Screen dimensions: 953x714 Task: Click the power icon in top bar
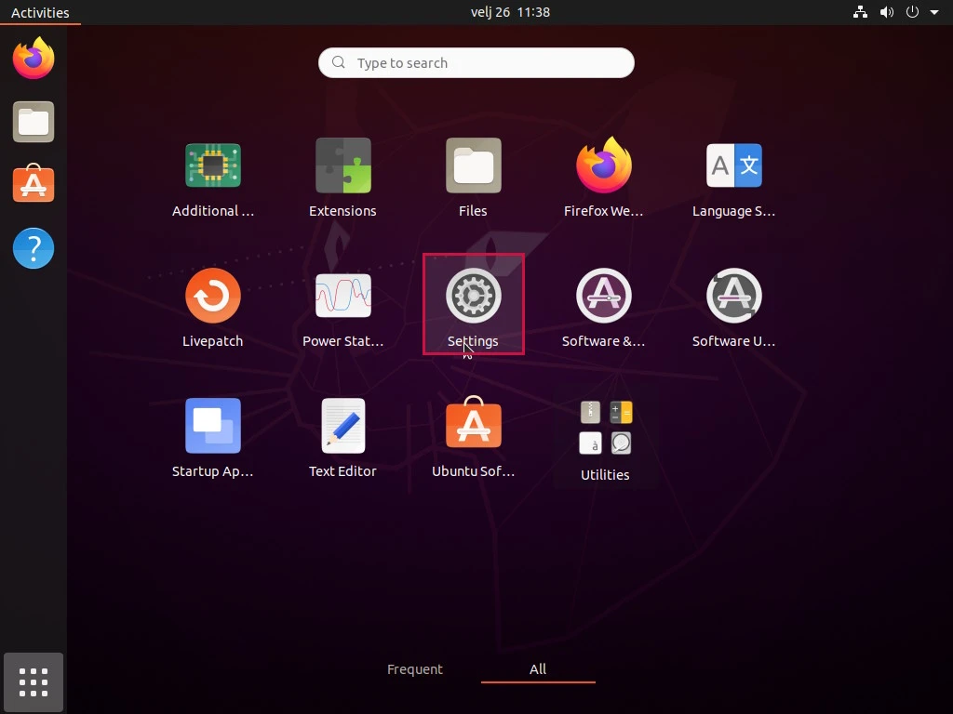[912, 12]
